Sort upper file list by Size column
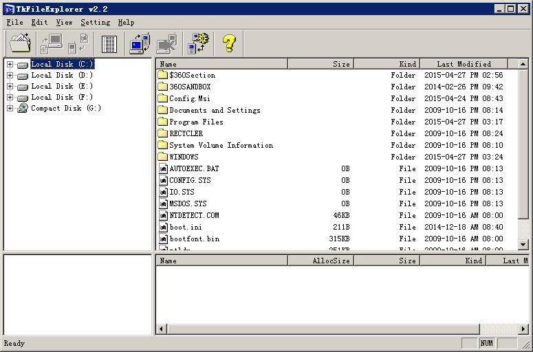 click(320, 64)
